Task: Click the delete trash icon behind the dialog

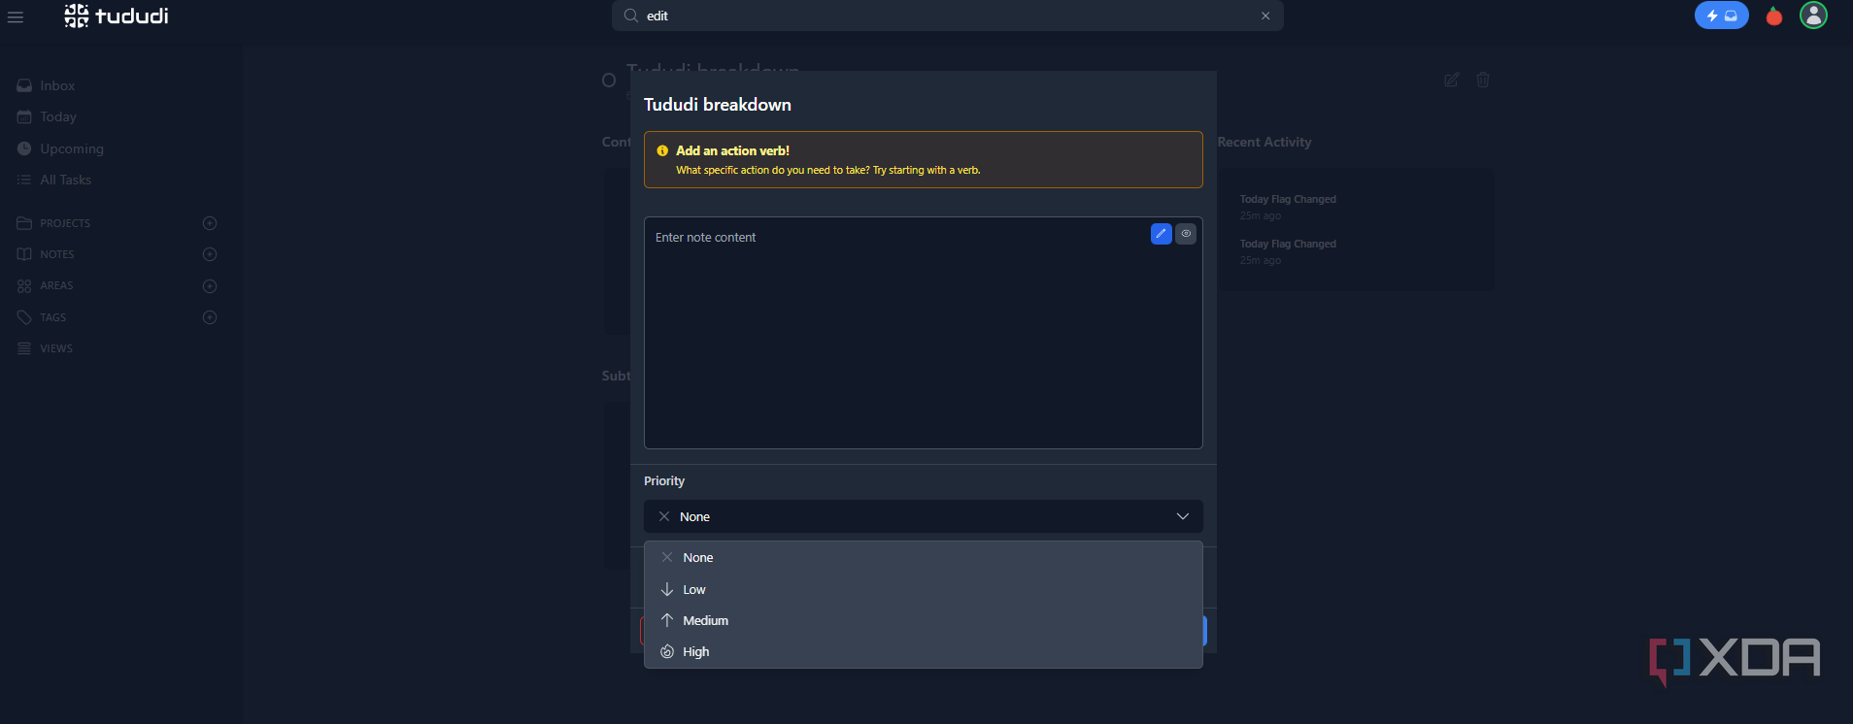Action: [1483, 80]
